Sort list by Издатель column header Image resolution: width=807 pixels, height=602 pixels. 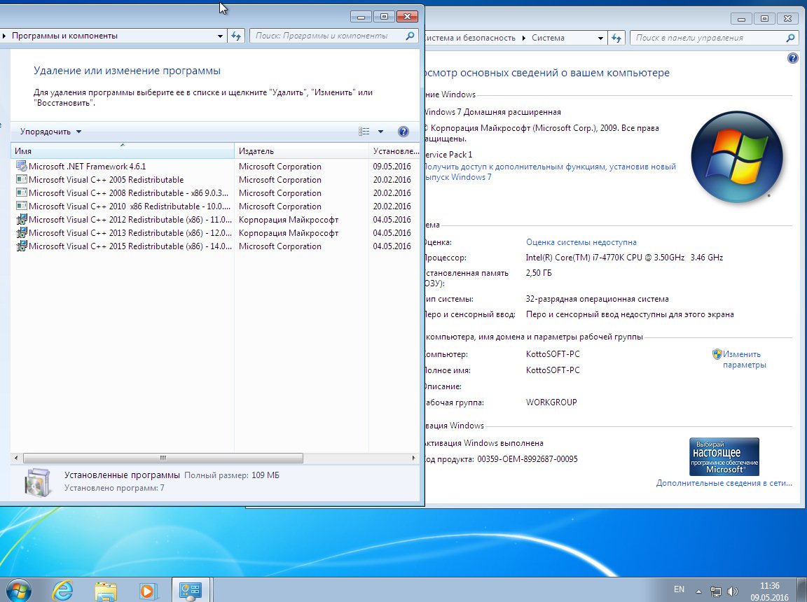(256, 151)
